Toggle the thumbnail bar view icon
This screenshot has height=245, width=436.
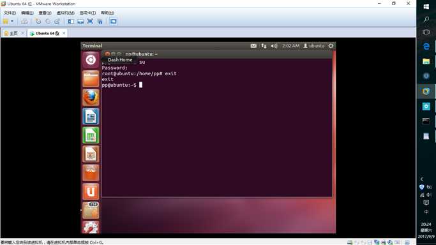pyautogui.click(x=80, y=22)
